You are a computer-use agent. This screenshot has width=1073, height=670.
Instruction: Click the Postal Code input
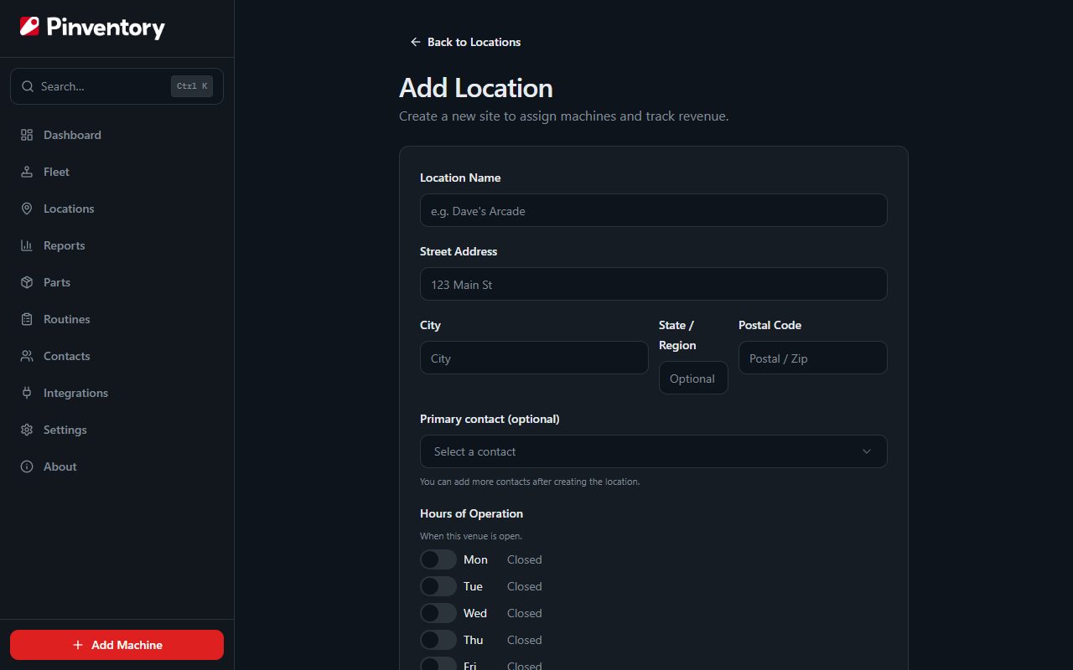pos(812,358)
